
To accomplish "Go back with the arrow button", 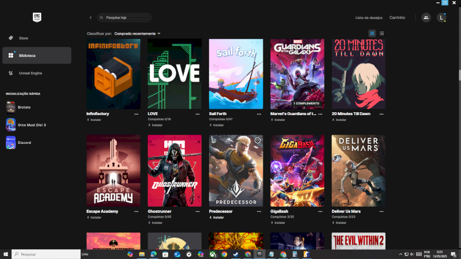I will tap(90, 18).
